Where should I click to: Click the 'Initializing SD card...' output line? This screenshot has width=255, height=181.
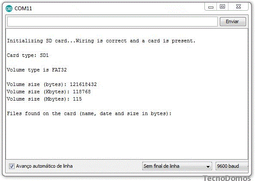(x=101, y=41)
